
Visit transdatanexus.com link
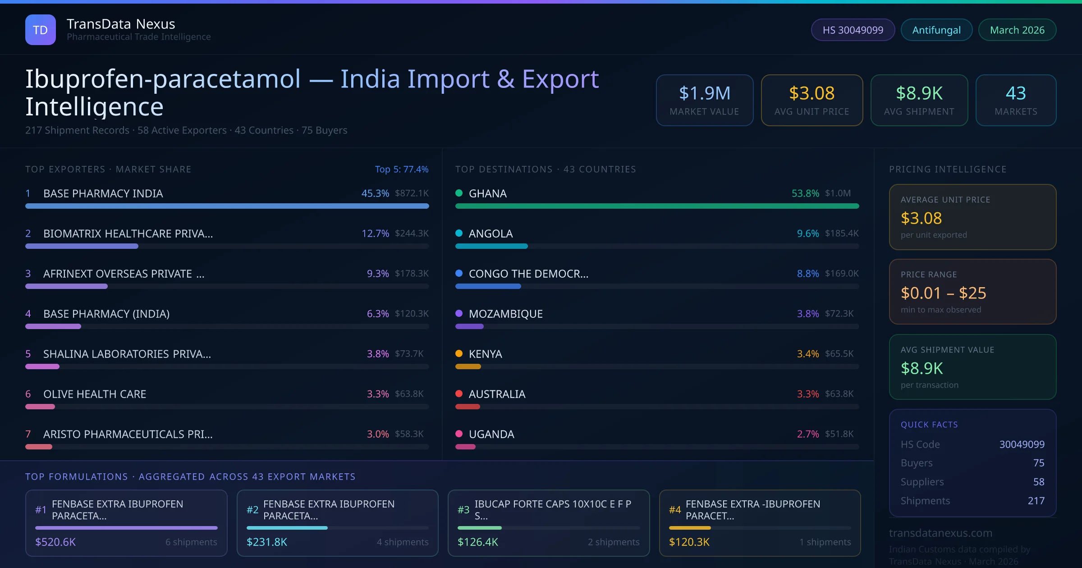[940, 533]
